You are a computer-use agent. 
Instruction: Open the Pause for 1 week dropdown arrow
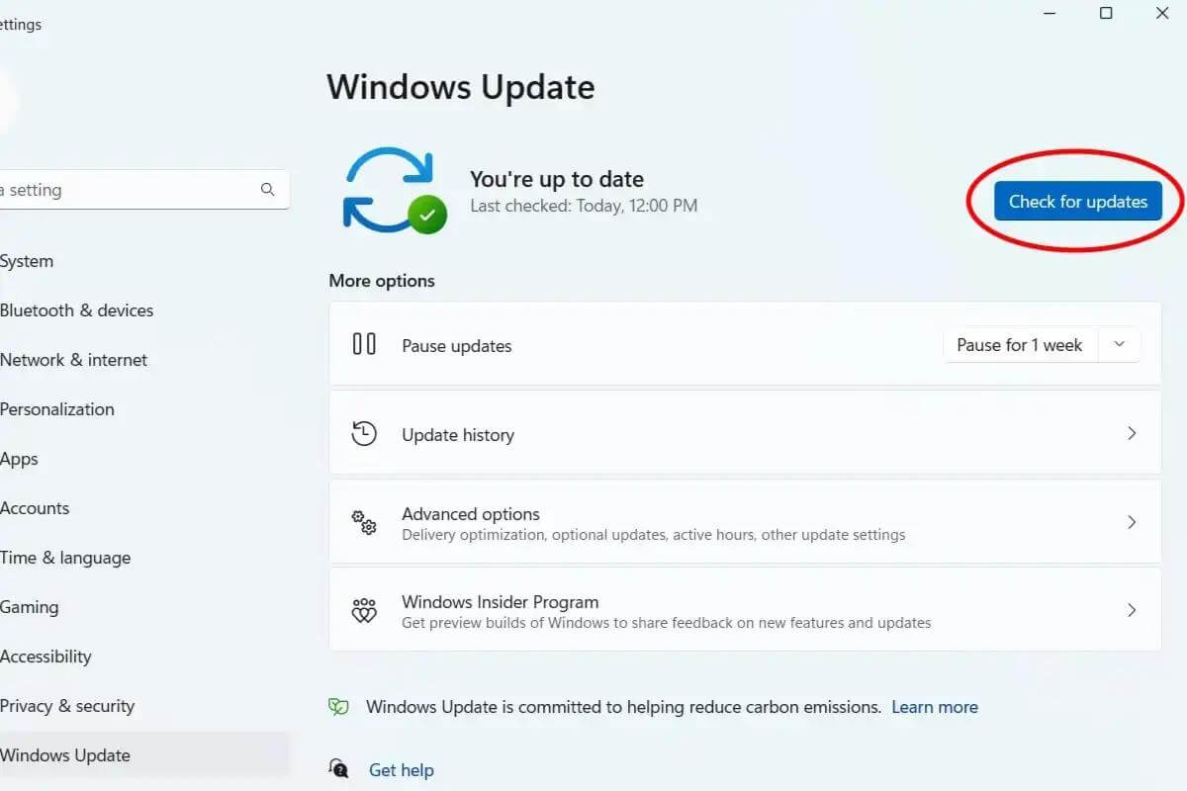(x=1119, y=344)
